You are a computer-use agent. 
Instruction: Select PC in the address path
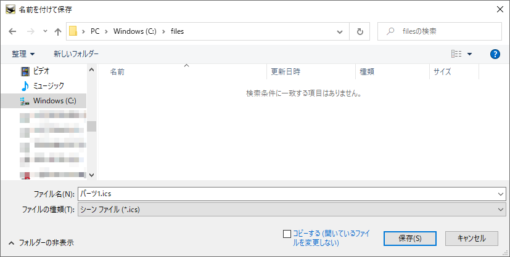95,31
